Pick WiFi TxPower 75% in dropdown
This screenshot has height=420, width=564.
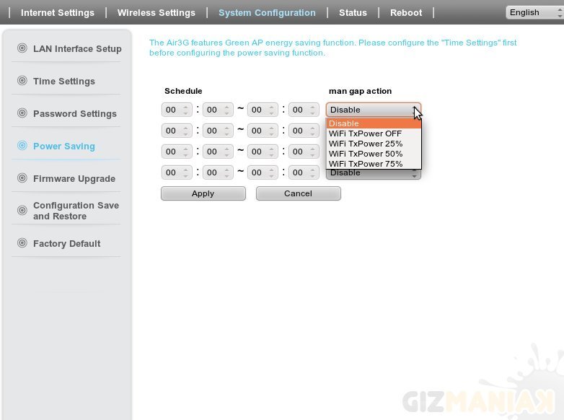click(x=366, y=164)
